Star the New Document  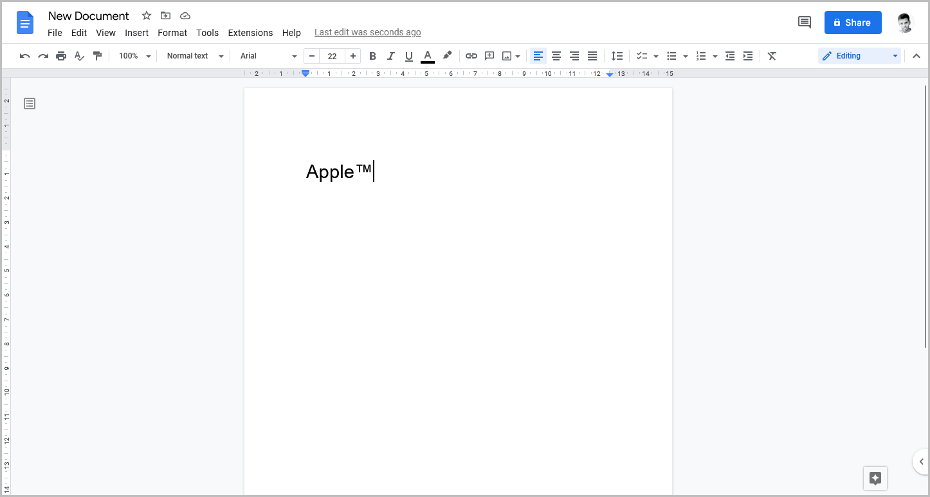pyautogui.click(x=147, y=15)
